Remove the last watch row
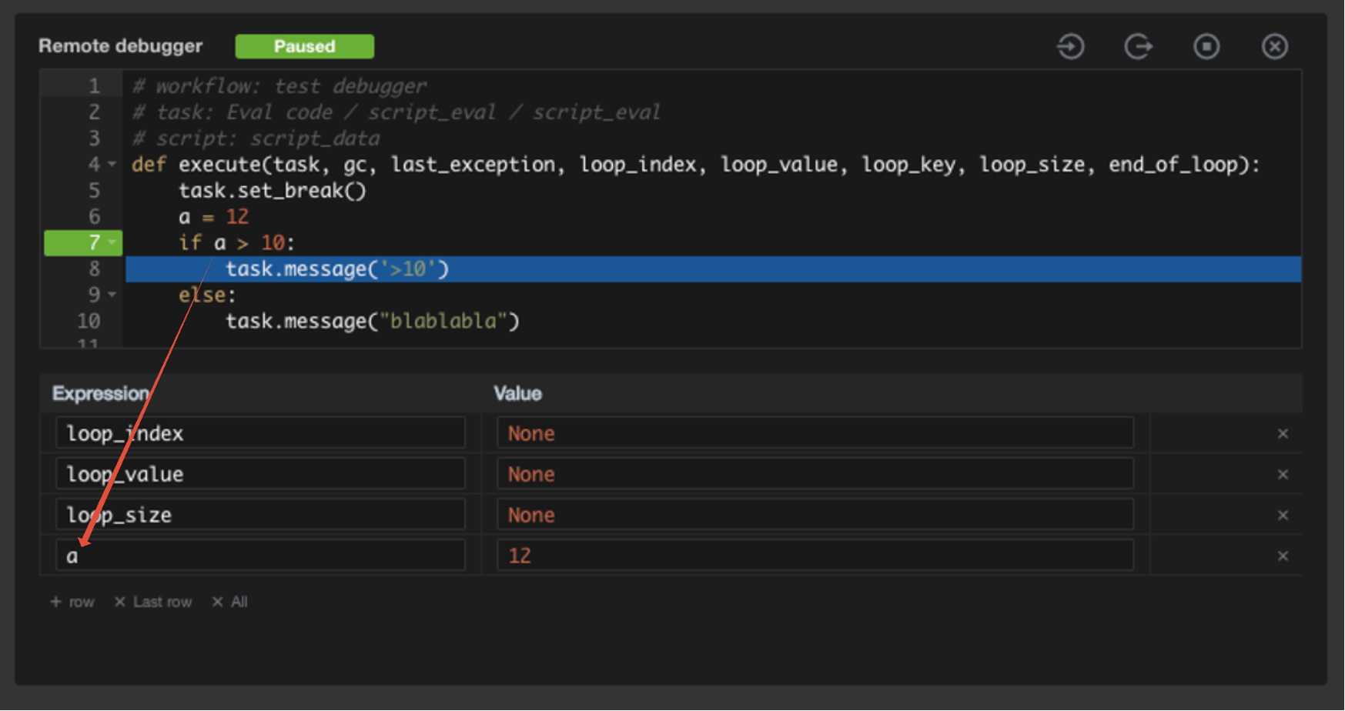1345x711 pixels. [152, 602]
